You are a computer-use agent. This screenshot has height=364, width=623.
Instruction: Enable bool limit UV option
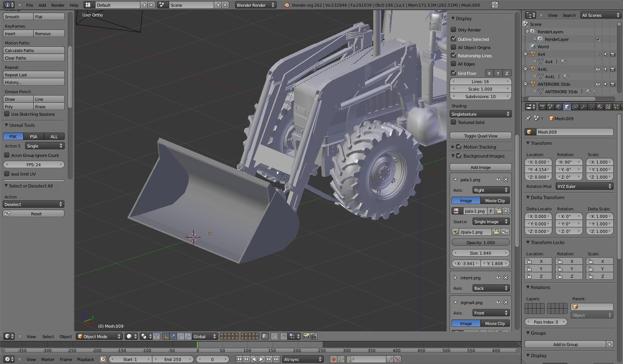7,174
